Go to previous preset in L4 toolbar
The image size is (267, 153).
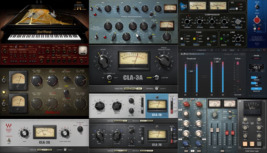(216, 50)
